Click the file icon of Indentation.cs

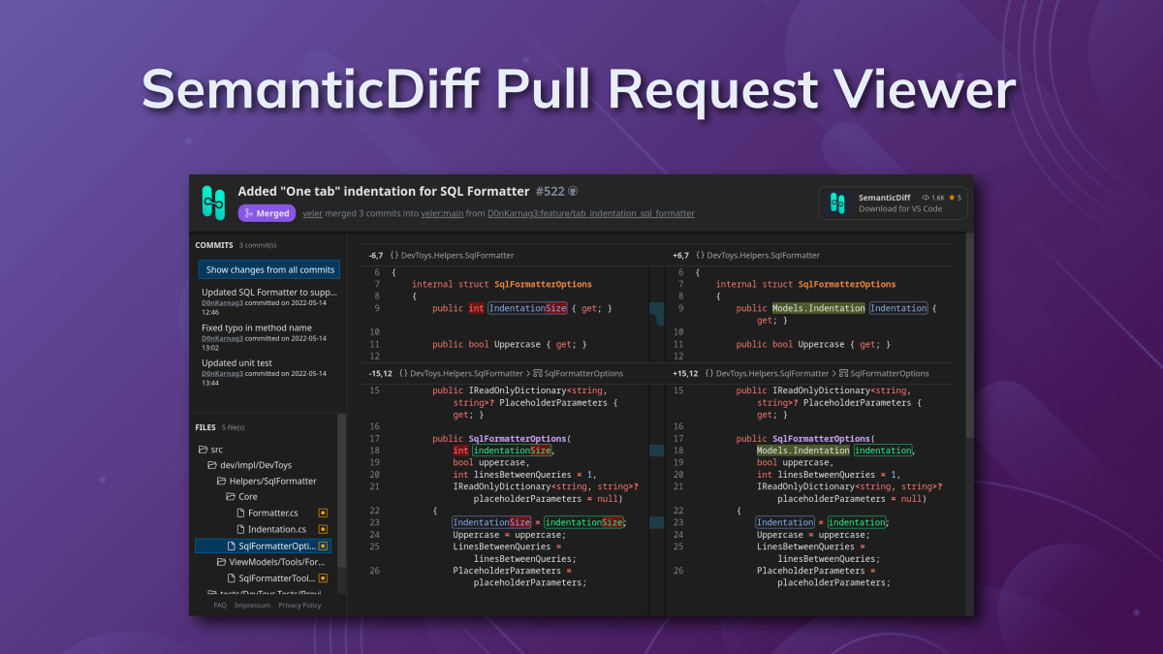tap(240, 529)
